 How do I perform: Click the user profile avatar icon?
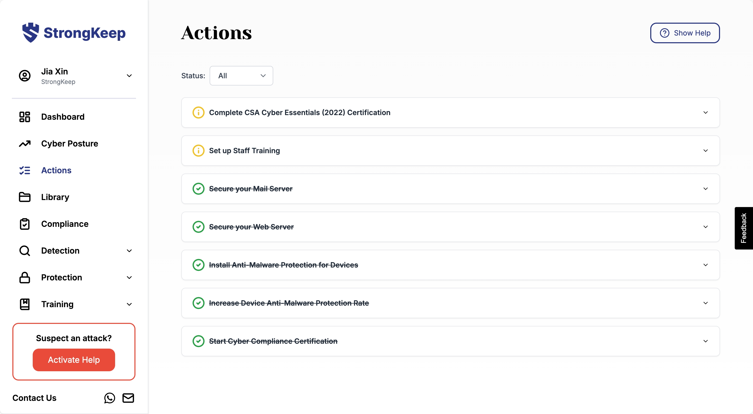[x=24, y=76]
